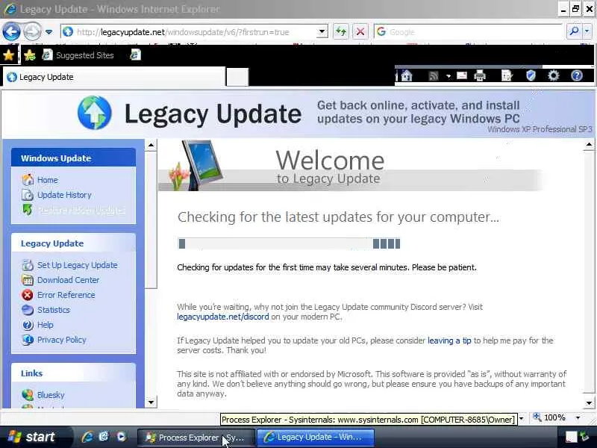Viewport: 597px width, 448px height.
Task: Open Home in the Windows Update panel
Action: point(48,180)
